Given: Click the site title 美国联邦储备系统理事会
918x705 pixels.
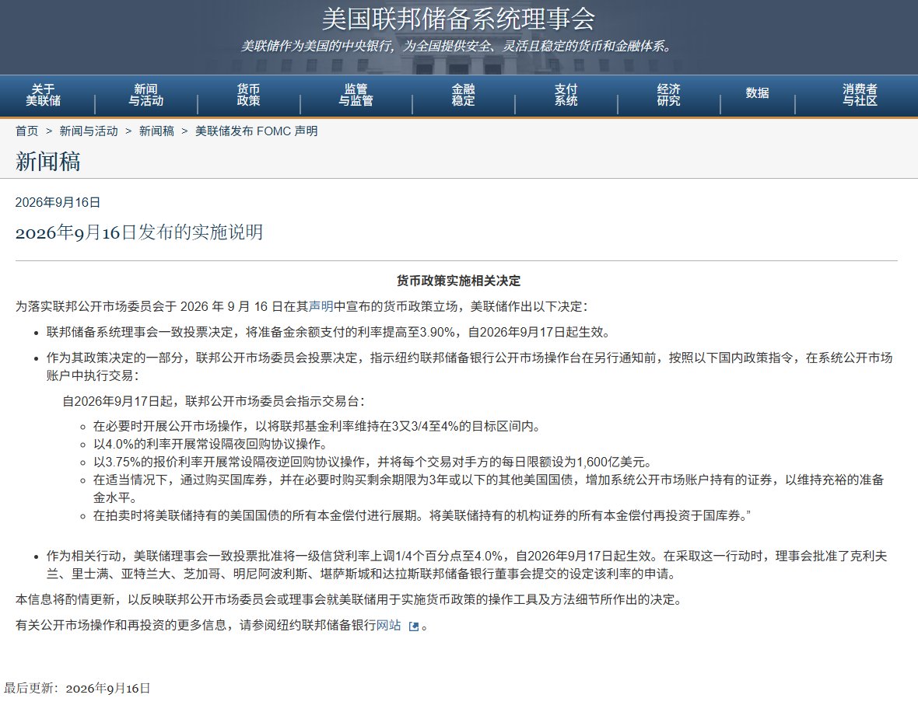Looking at the screenshot, I should coord(458,19).
